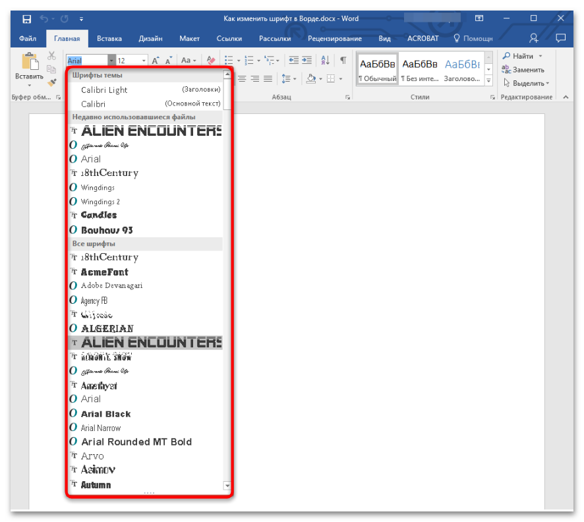Image resolution: width=584 pixels, height=522 pixels.
Task: Click Ribbon Display Options icon
Action: click(x=479, y=18)
